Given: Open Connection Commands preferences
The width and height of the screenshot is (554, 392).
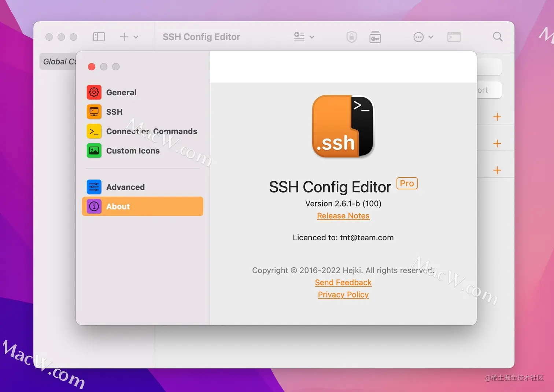Looking at the screenshot, I should coord(143,131).
